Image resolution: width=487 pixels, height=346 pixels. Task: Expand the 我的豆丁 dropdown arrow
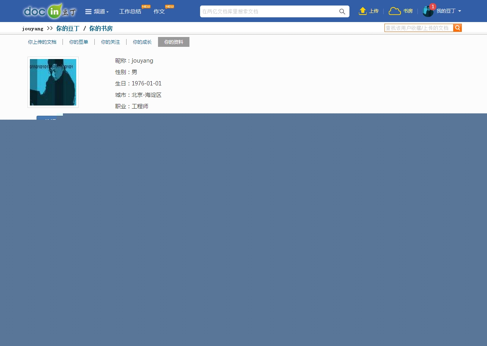point(459,11)
